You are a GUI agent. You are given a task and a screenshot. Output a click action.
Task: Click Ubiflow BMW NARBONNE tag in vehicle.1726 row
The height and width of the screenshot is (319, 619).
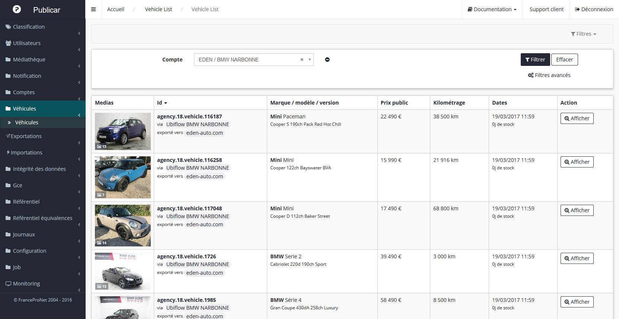point(198,264)
